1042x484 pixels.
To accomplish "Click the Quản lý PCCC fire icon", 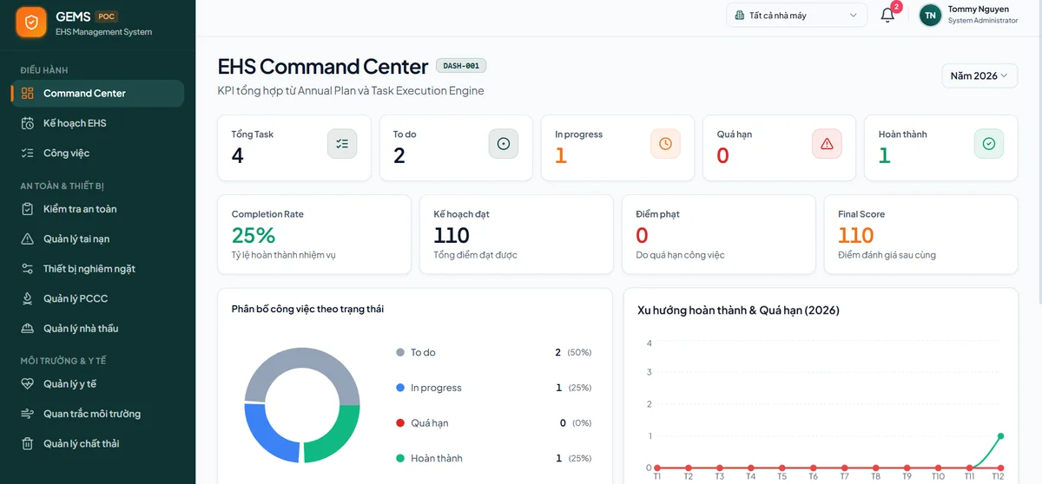I will point(28,298).
